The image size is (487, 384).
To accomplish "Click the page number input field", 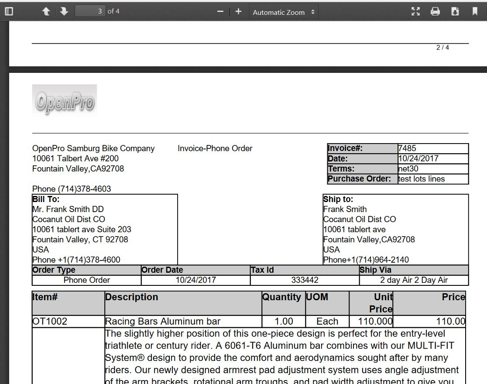I will pyautogui.click(x=90, y=11).
